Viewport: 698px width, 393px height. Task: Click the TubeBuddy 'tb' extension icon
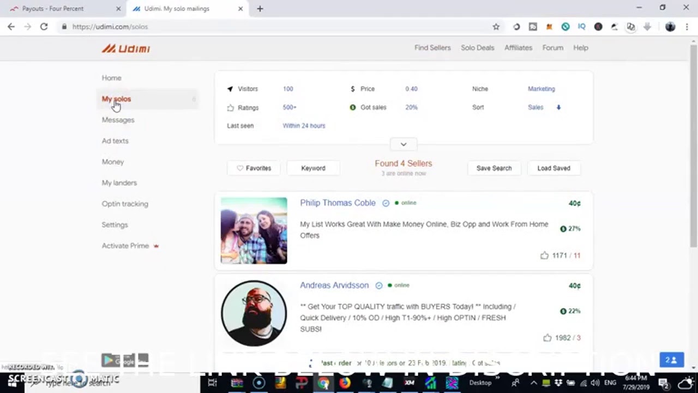[x=533, y=27]
